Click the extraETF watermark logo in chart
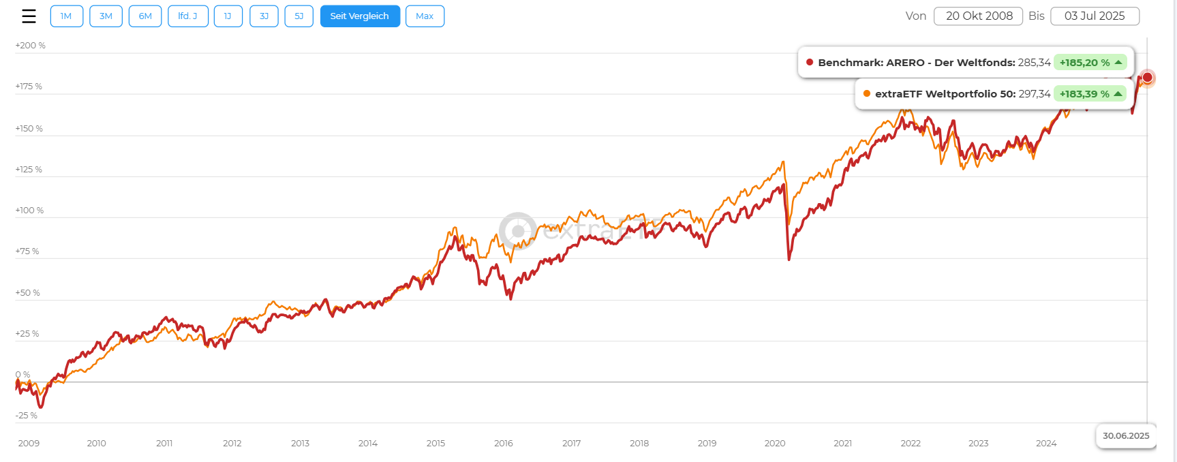The image size is (1177, 462). pos(518,230)
